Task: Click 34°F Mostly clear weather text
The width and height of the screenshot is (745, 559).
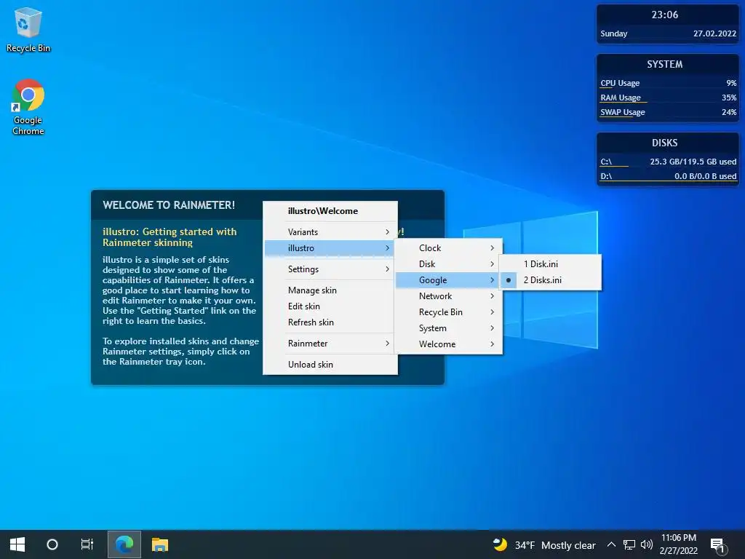Action: (555, 545)
